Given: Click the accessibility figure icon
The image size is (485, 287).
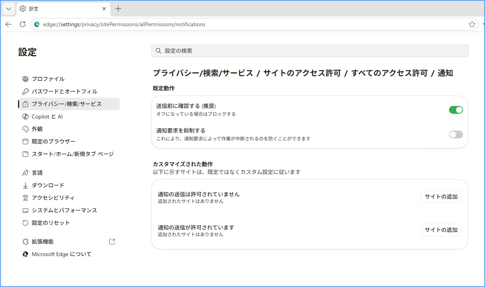Looking at the screenshot, I should [x=25, y=198].
